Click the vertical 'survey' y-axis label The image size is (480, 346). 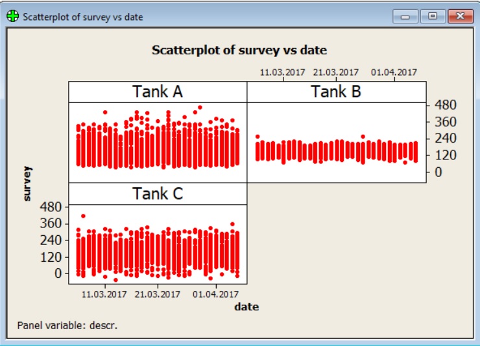pos(27,184)
